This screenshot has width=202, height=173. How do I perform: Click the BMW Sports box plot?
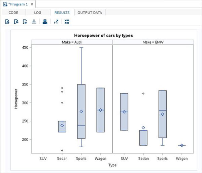tap(163, 114)
